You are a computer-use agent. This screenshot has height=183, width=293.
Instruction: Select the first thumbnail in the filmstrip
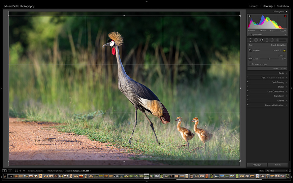tap(5, 176)
